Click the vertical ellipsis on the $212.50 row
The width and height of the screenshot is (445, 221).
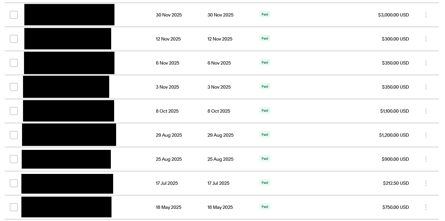426,183
